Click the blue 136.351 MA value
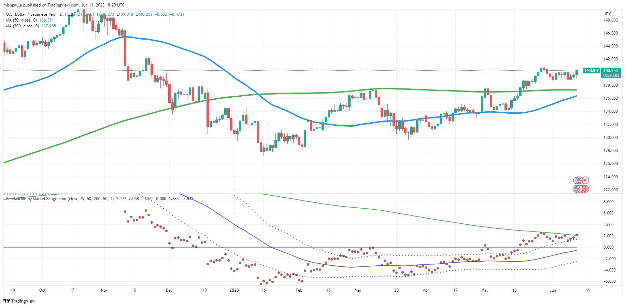The width and height of the screenshot is (626, 307). (46, 20)
